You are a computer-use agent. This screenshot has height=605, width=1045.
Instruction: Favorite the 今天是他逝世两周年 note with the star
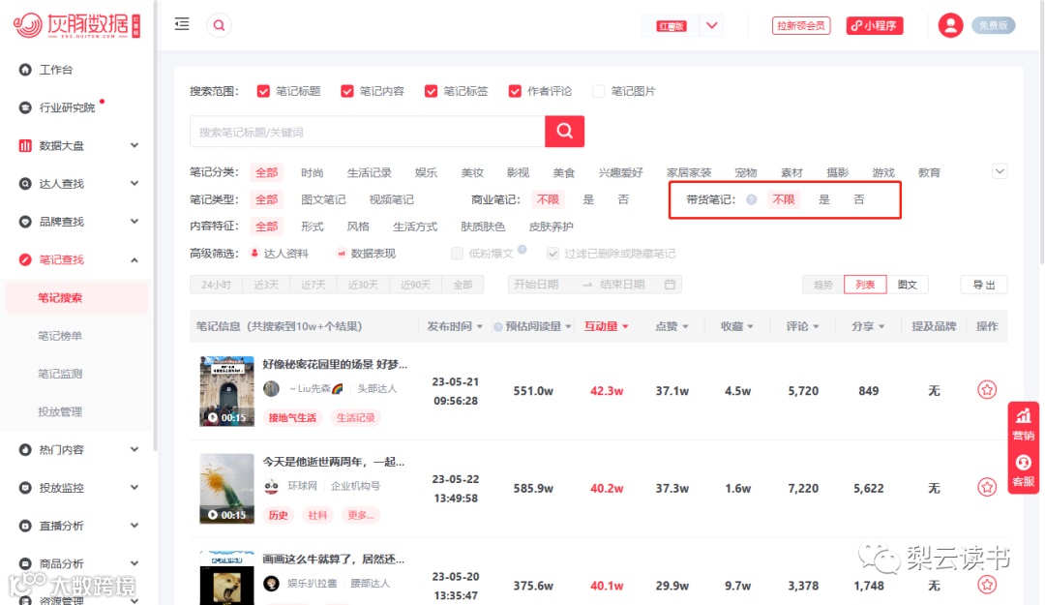[987, 487]
